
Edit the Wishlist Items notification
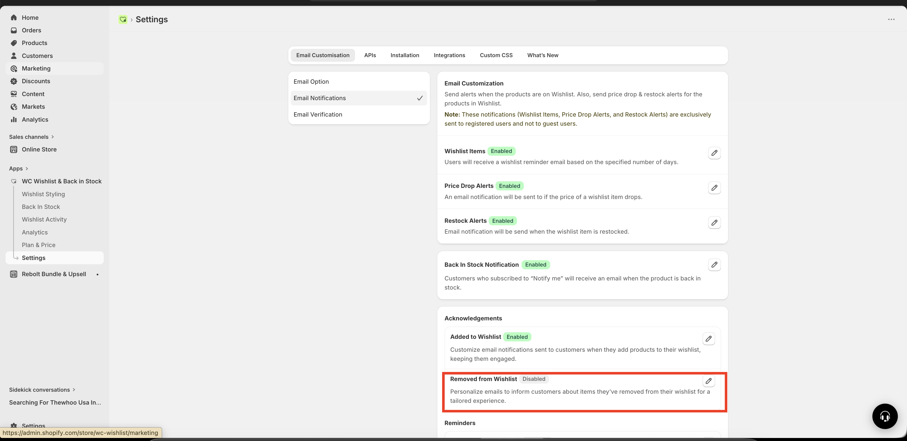714,153
